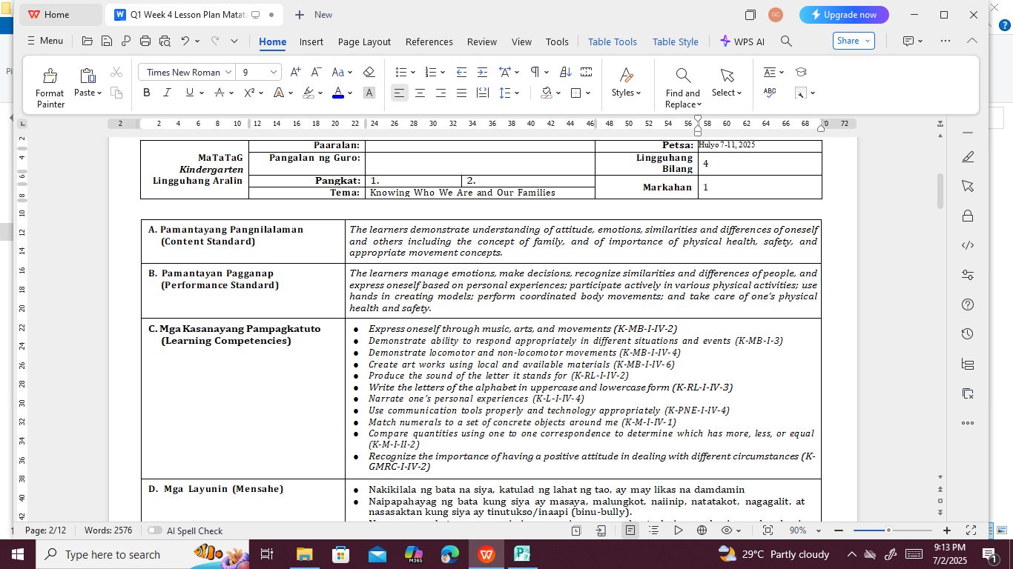Click the fit page icon near 90% zoom
The height and width of the screenshot is (569, 1013).
(768, 530)
